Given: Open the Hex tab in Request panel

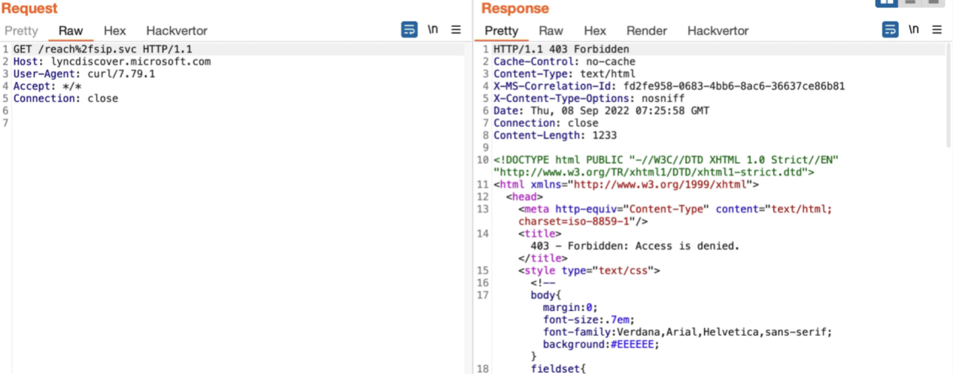Looking at the screenshot, I should pos(114,31).
